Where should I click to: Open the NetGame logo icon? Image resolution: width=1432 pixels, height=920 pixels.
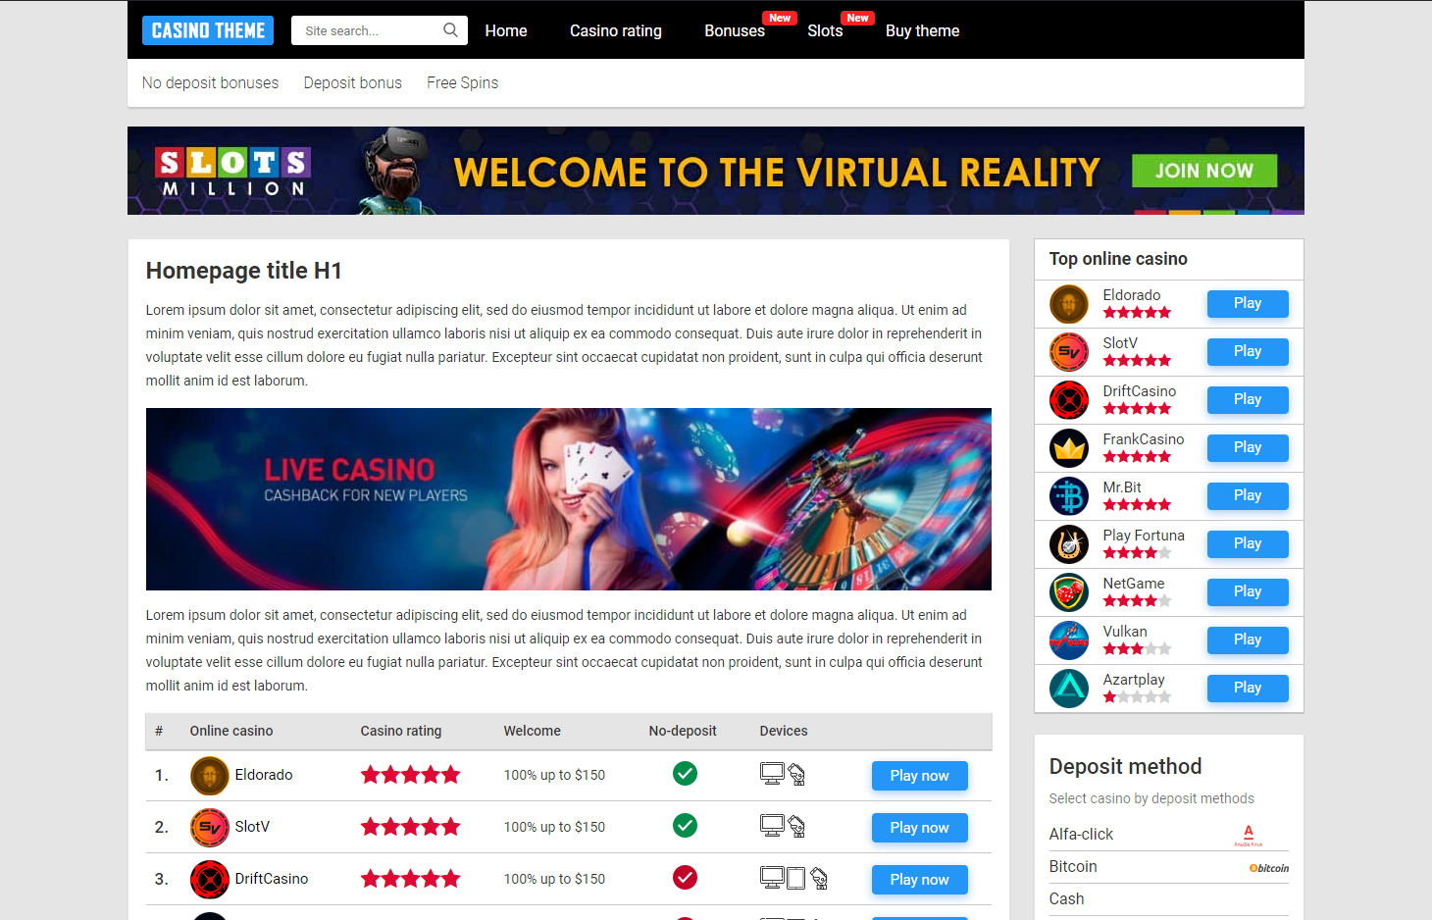1069,592
